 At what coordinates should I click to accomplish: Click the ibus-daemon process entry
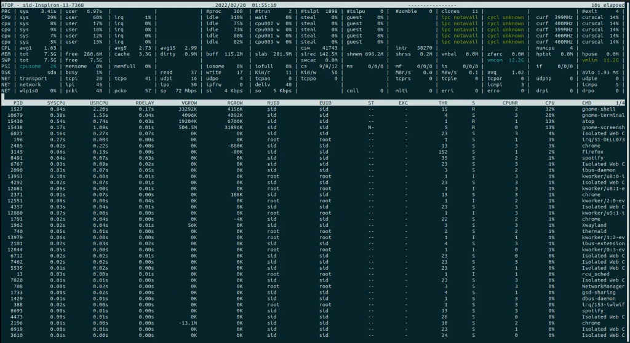point(599,170)
